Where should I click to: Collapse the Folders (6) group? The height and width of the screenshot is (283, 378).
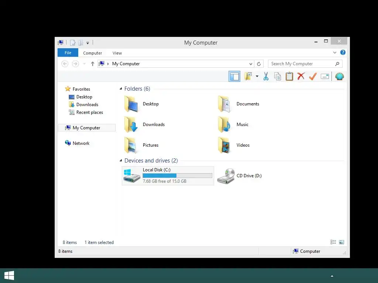tap(121, 89)
